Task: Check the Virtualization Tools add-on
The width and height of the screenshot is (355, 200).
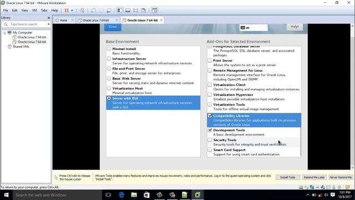Action: 210,104
